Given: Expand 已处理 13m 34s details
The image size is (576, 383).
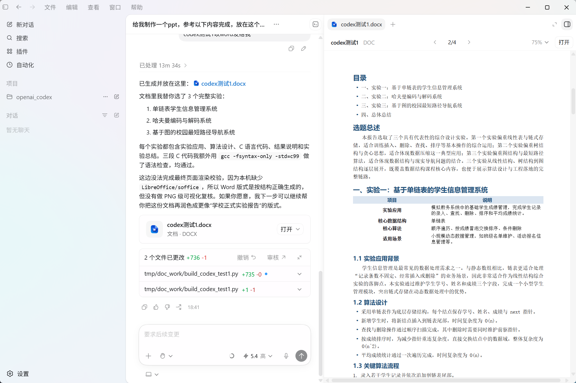Looking at the screenshot, I should (x=163, y=65).
